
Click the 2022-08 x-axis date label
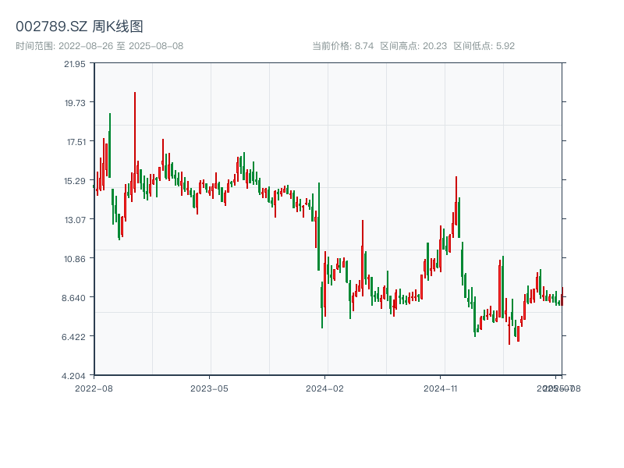tap(94, 388)
